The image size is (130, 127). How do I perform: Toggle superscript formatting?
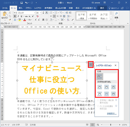tap(33, 16)
